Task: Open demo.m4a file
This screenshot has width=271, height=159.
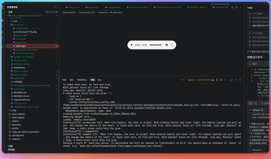Action: coord(21,35)
